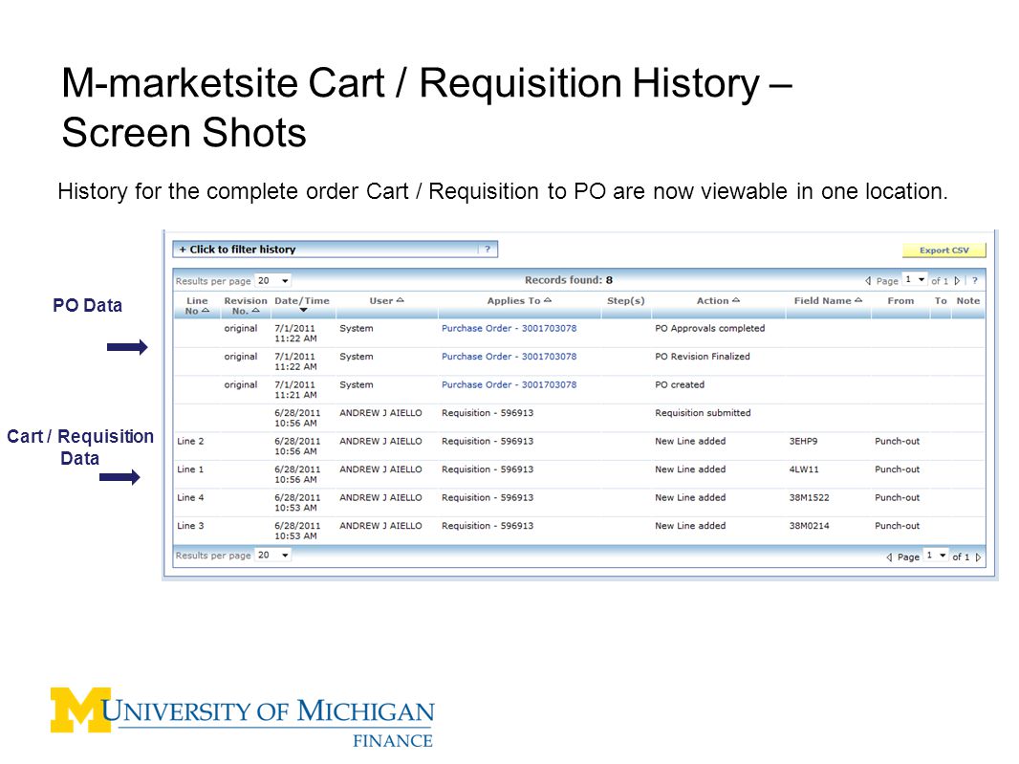Image resolution: width=1019 pixels, height=764 pixels.
Task: Select the Line 3 row cell
Action: [x=190, y=526]
